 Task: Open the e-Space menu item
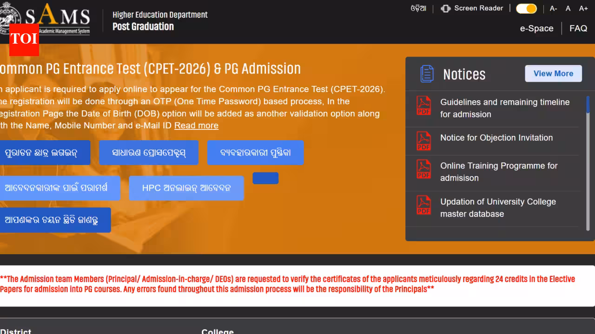(536, 28)
